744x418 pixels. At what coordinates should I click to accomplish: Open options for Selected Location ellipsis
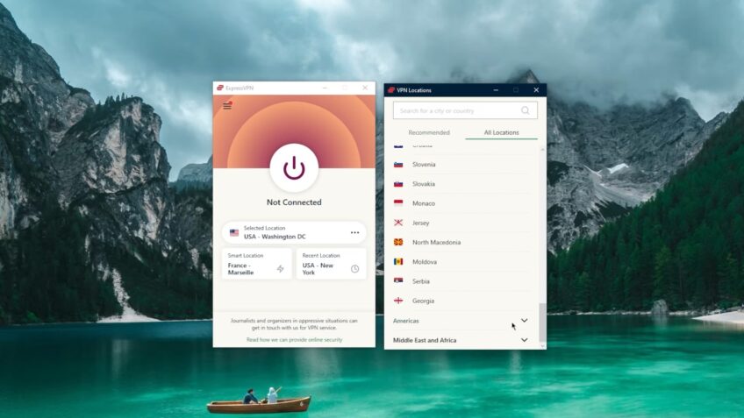[355, 233]
